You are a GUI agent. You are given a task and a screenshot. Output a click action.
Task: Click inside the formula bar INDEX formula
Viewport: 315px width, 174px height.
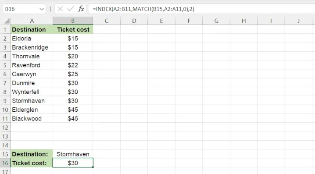(x=143, y=9)
